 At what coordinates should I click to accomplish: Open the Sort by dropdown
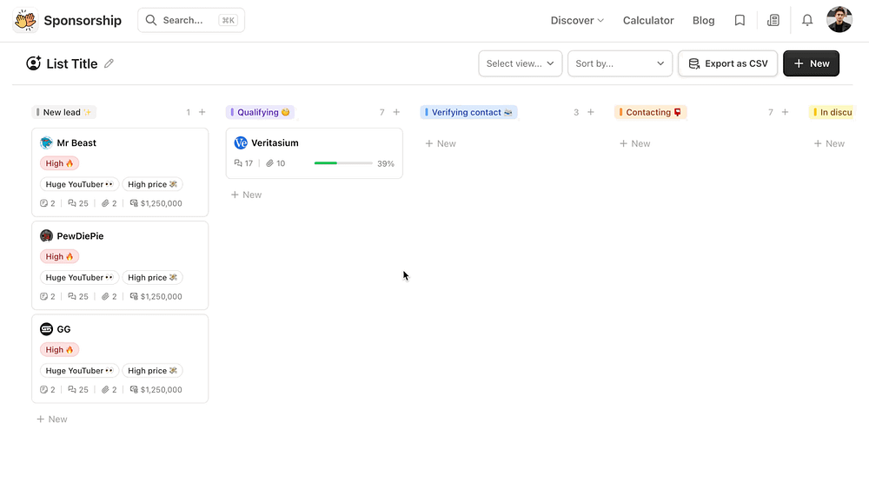tap(620, 63)
